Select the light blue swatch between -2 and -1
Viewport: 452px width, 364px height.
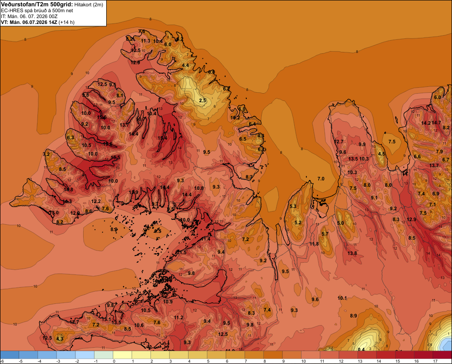pos(85,355)
